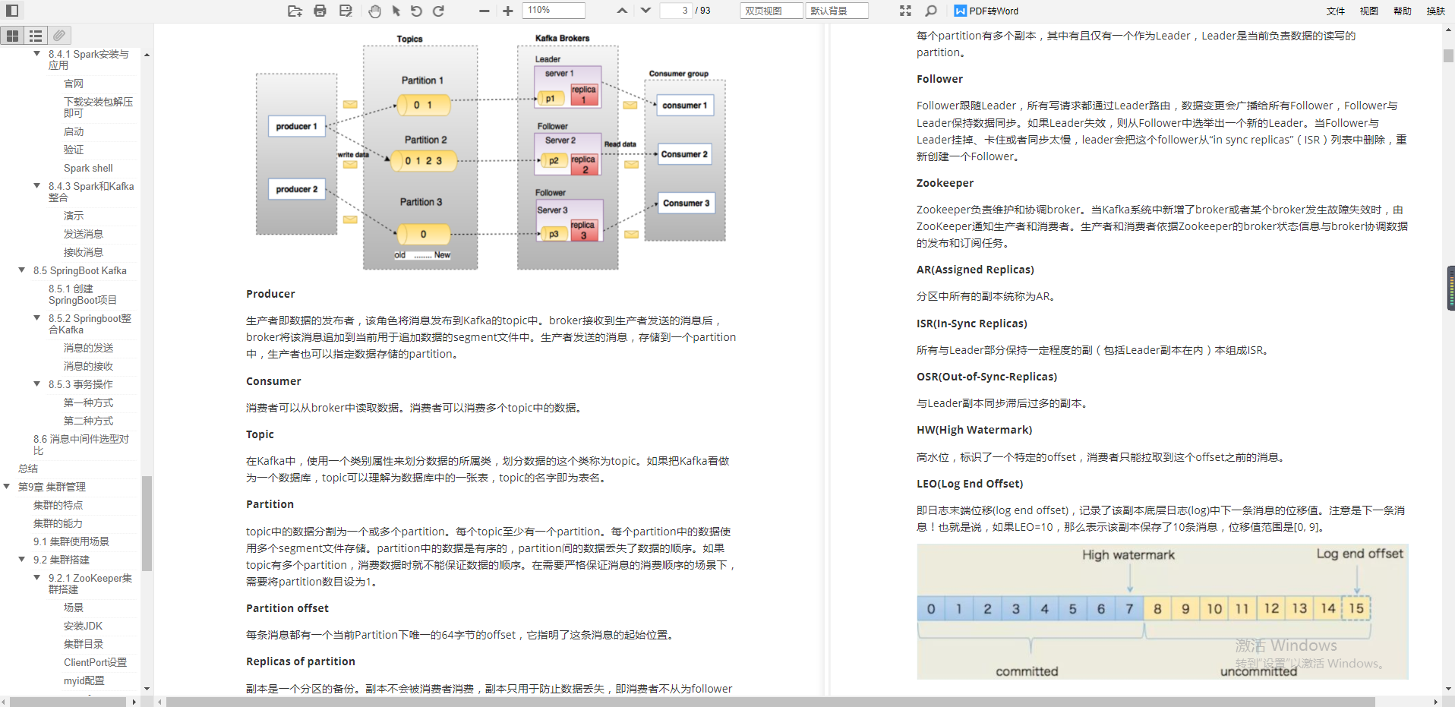Screen dimensions: 1455x707
Task: Rotate page clockwise
Action: [x=438, y=11]
